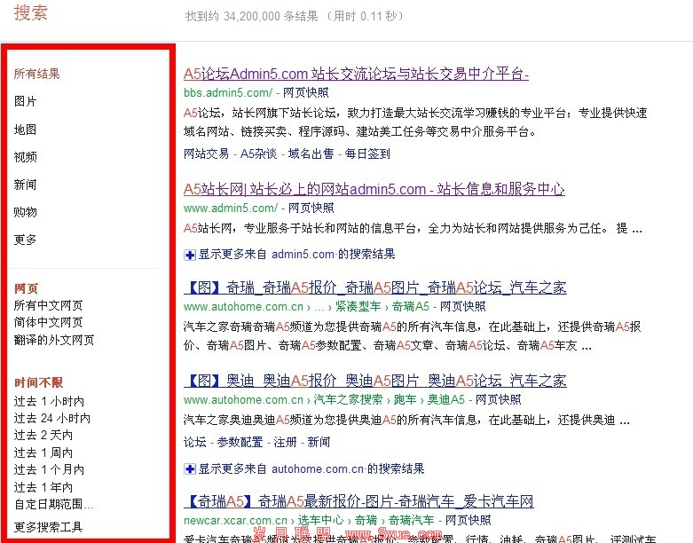Open 奇瑞A5报价 汽车之家 result title

tap(375, 287)
